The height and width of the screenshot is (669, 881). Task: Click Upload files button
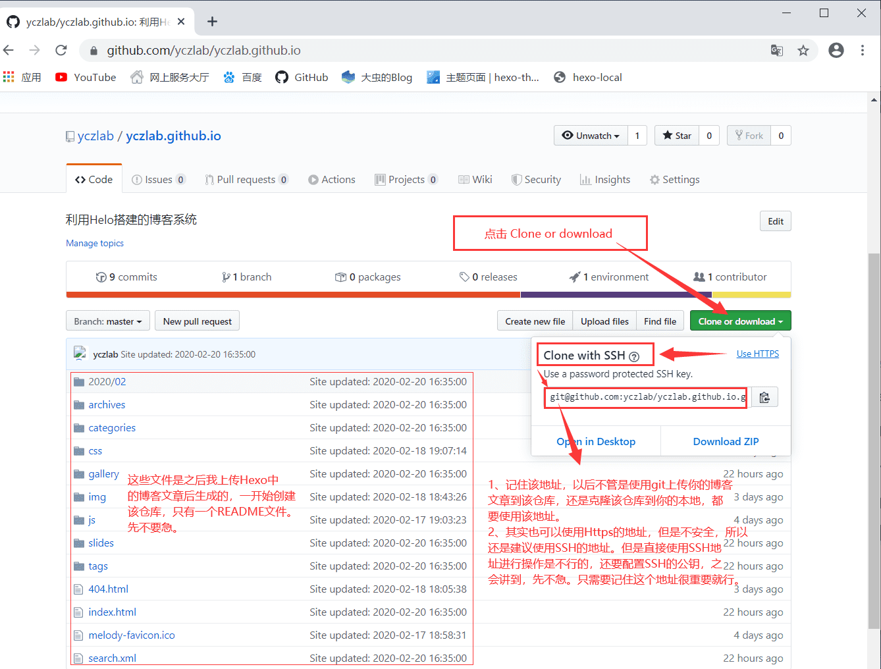click(604, 321)
